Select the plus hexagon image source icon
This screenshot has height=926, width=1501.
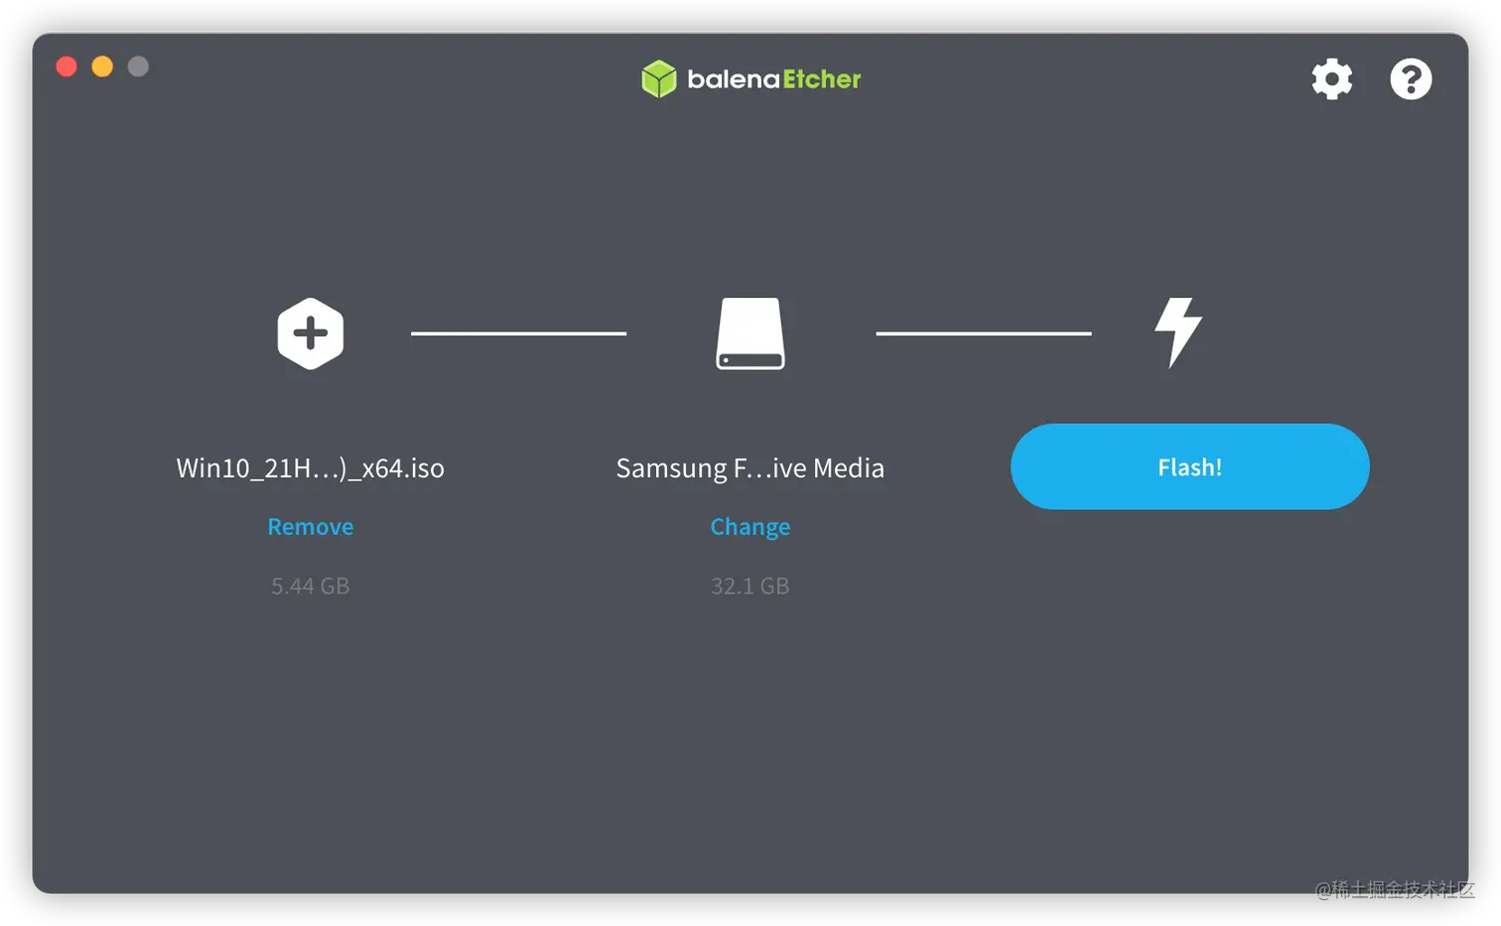pyautogui.click(x=311, y=333)
